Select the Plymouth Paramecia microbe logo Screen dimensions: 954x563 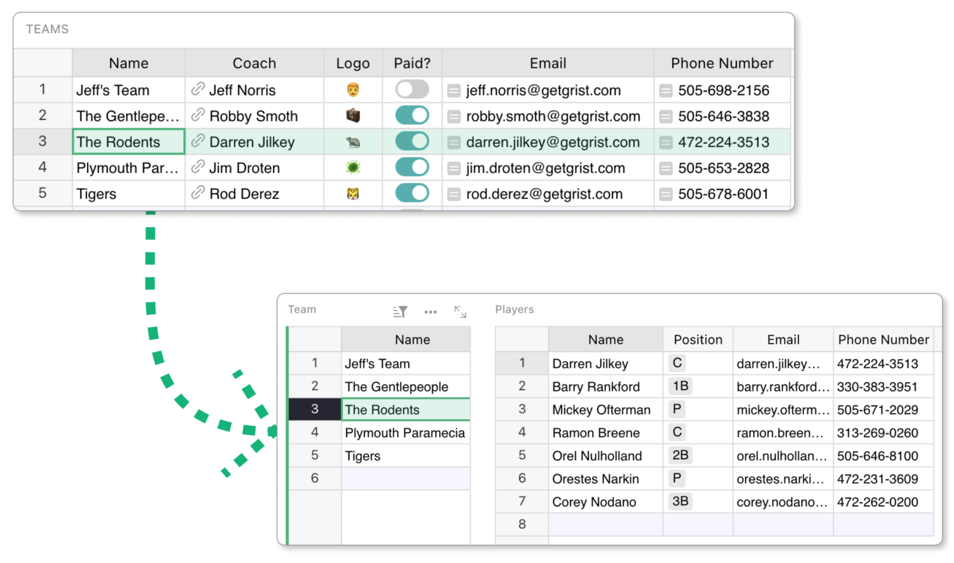tap(353, 168)
